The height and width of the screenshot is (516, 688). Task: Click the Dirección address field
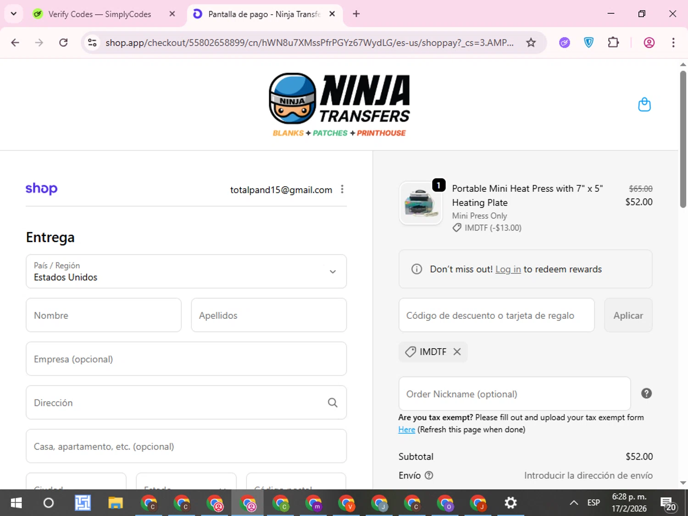(186, 402)
